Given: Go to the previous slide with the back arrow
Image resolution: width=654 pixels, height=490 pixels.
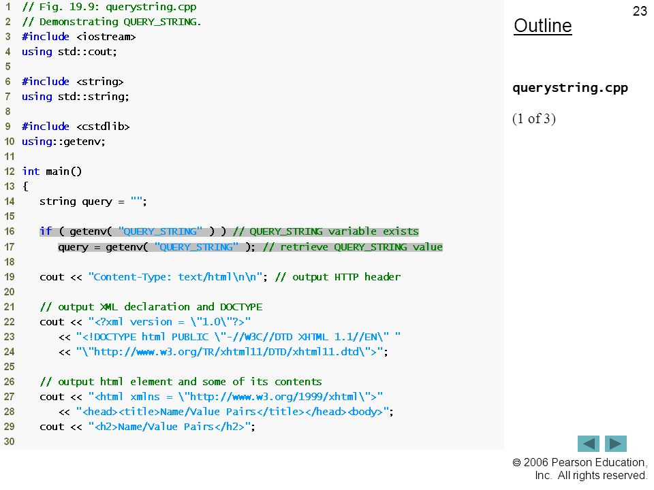Looking at the screenshot, I should 588,443.
